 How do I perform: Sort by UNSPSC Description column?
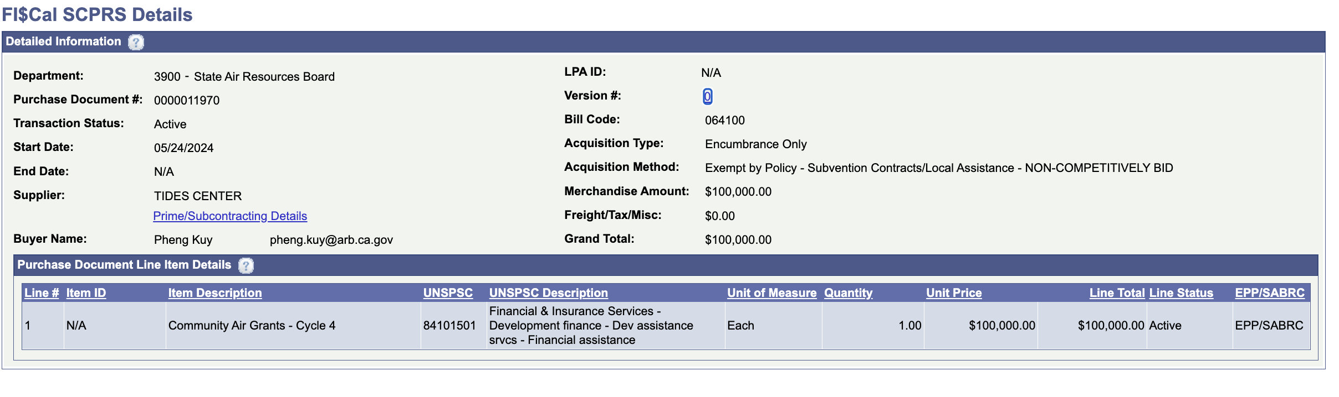[549, 293]
